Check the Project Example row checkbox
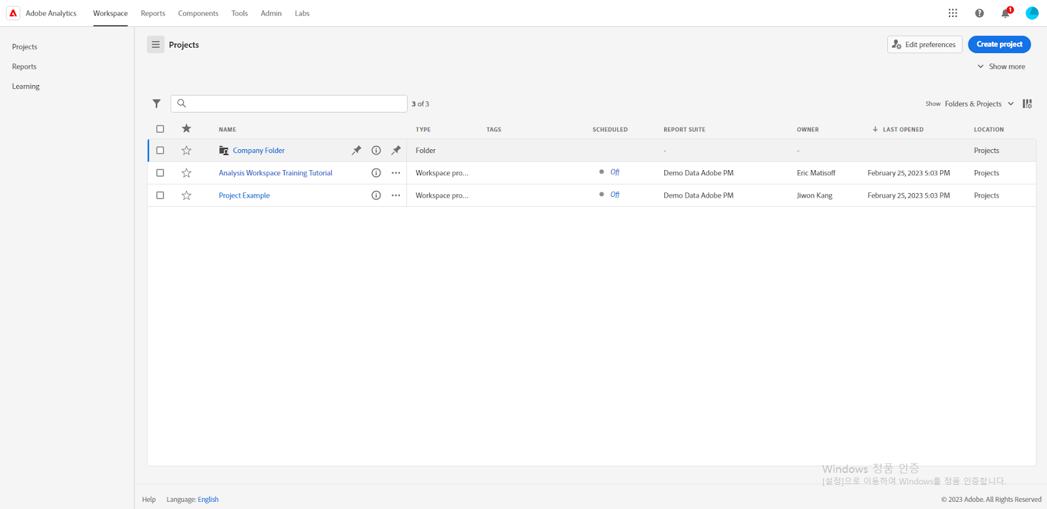 coord(160,196)
